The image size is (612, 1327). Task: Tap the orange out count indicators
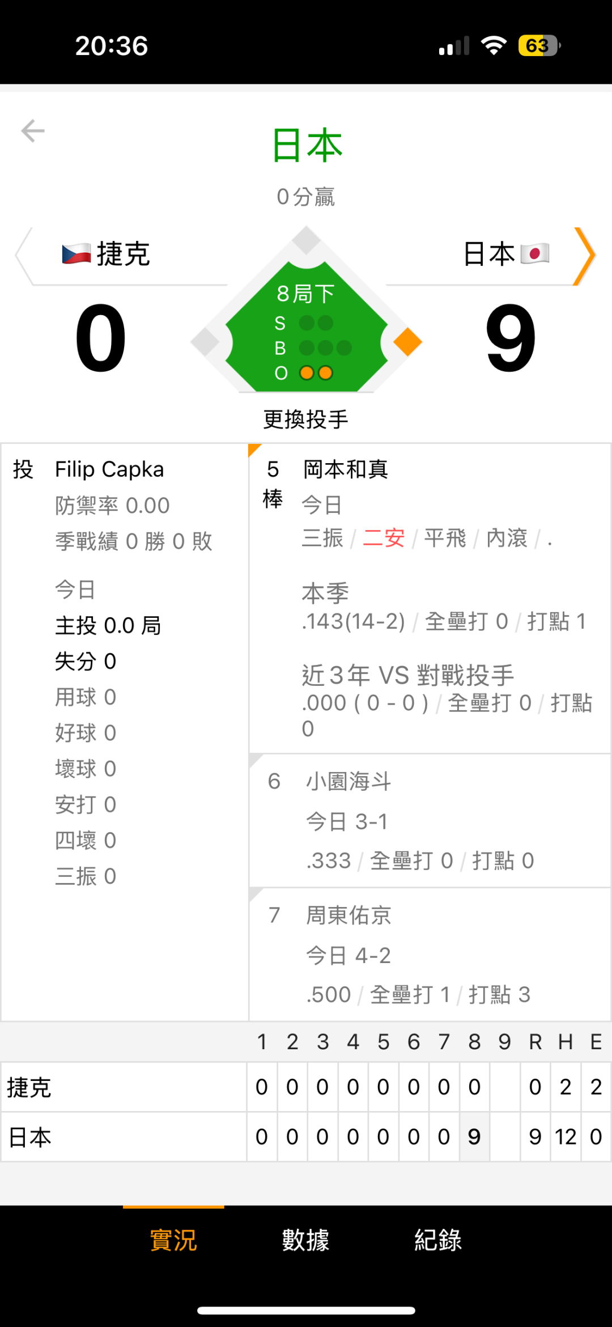tap(316, 373)
